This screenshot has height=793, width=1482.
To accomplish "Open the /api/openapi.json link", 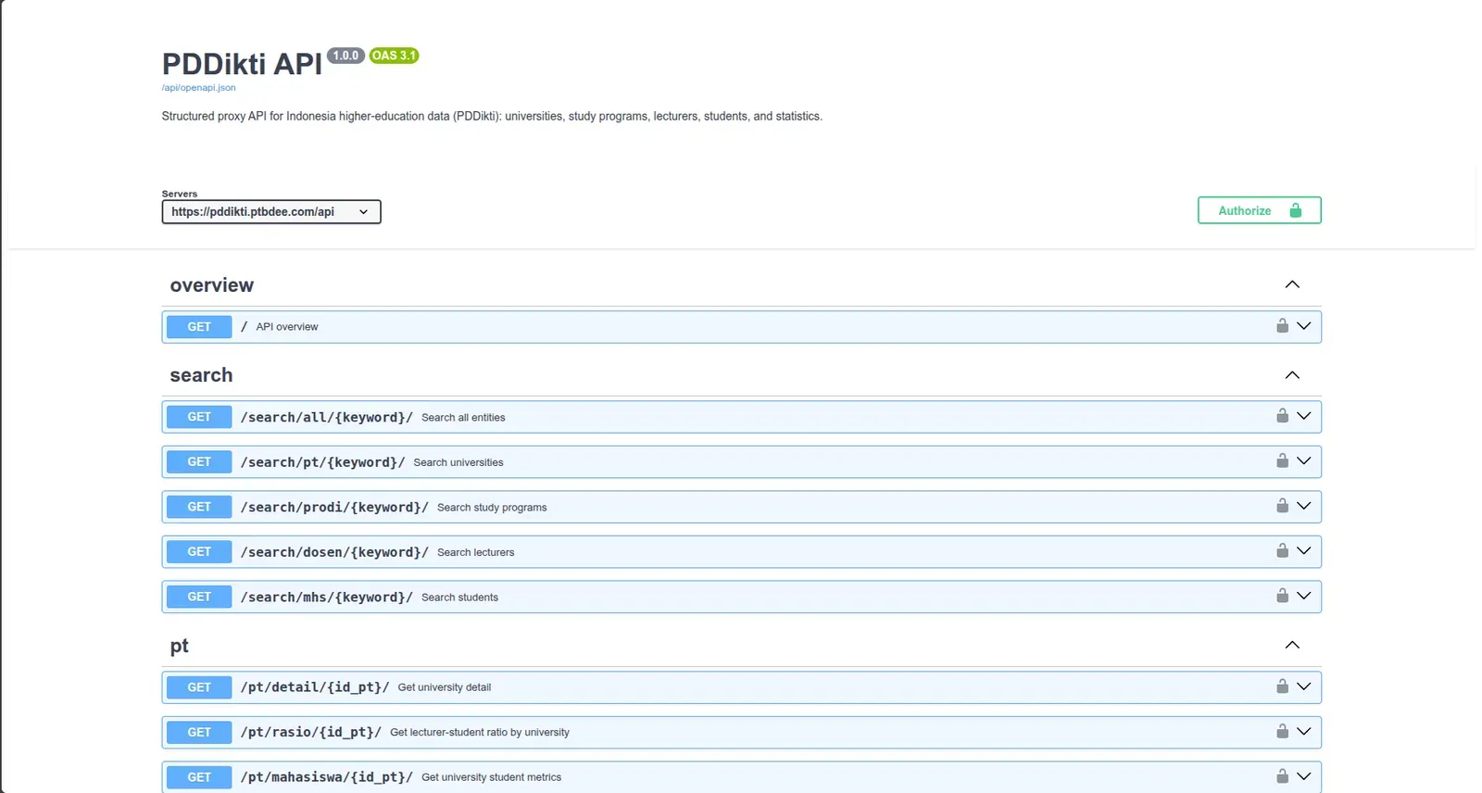I will [x=198, y=88].
